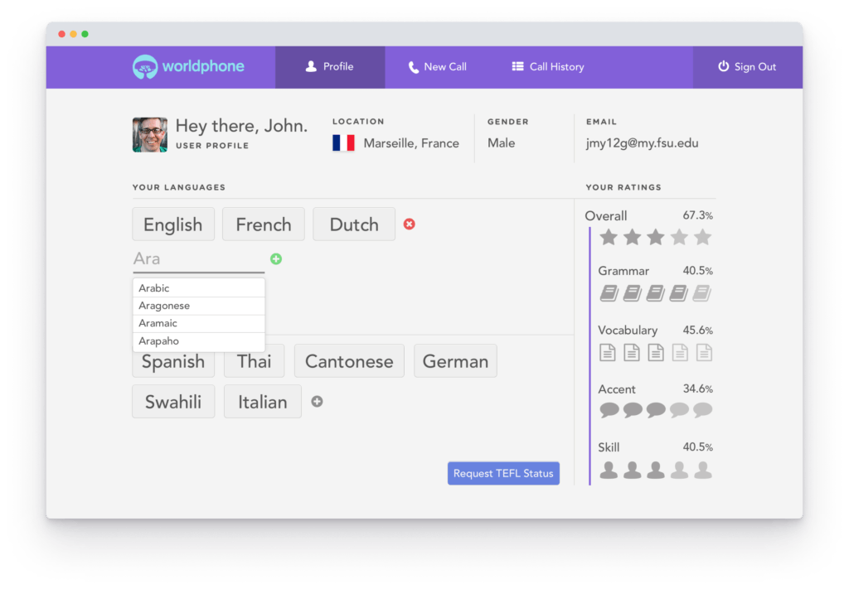
Task: Click the Ara language input field
Action: click(x=191, y=258)
